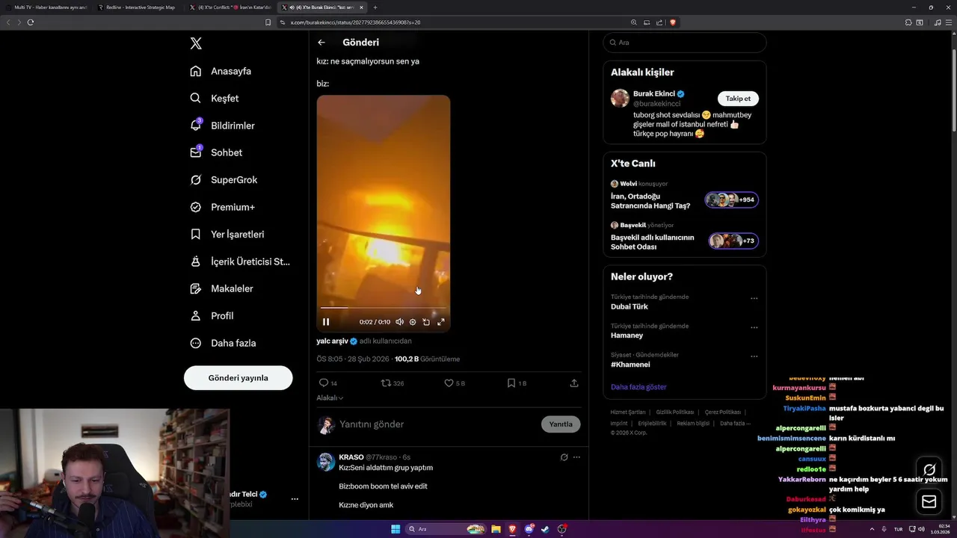Open Steam from taskbar
The width and height of the screenshot is (957, 538).
click(x=545, y=529)
